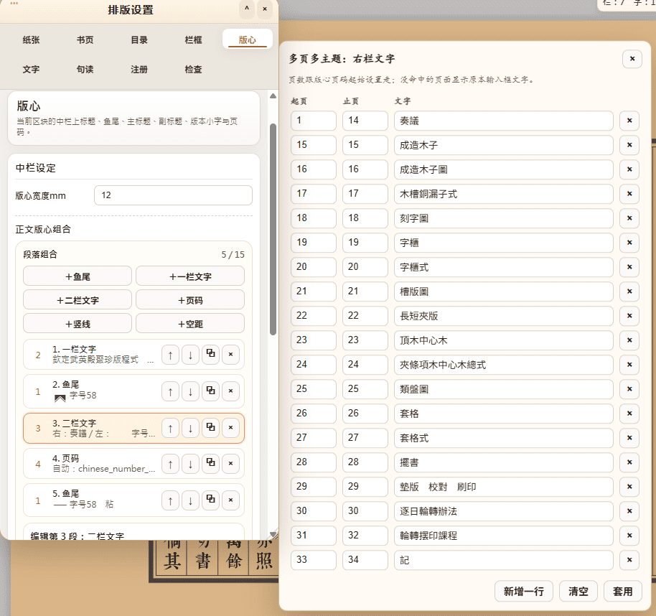Move the 5. 鱼尾 segment down
This screenshot has width=656, height=616.
[x=190, y=500]
